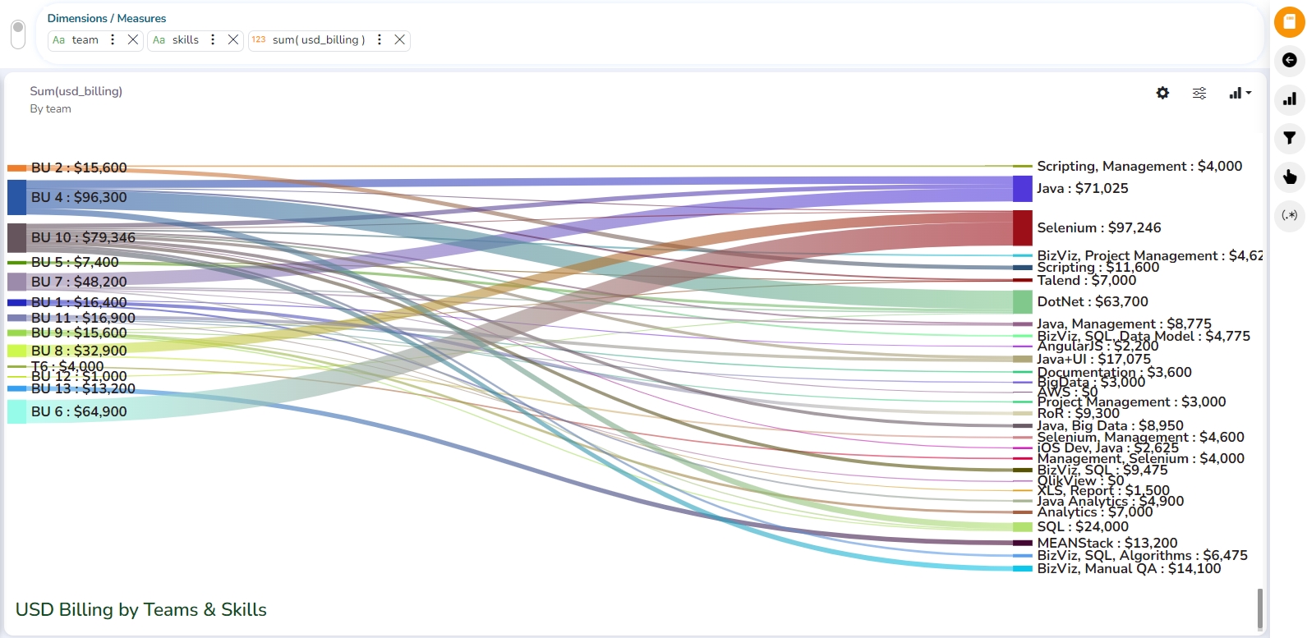Open the chart type dropdown
Screen dimensions: 1307x638
point(1240,93)
